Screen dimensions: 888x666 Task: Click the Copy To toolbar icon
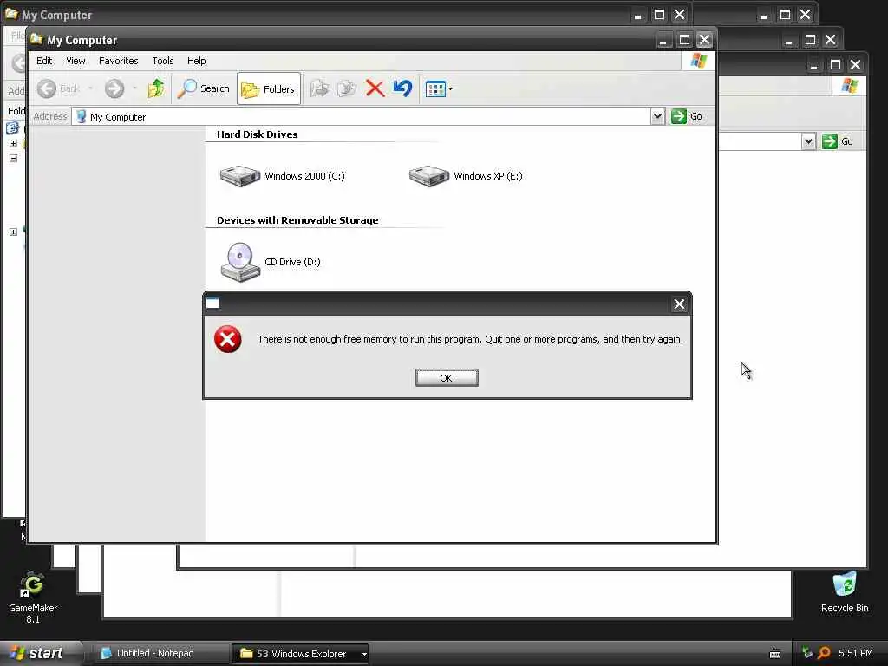point(347,88)
